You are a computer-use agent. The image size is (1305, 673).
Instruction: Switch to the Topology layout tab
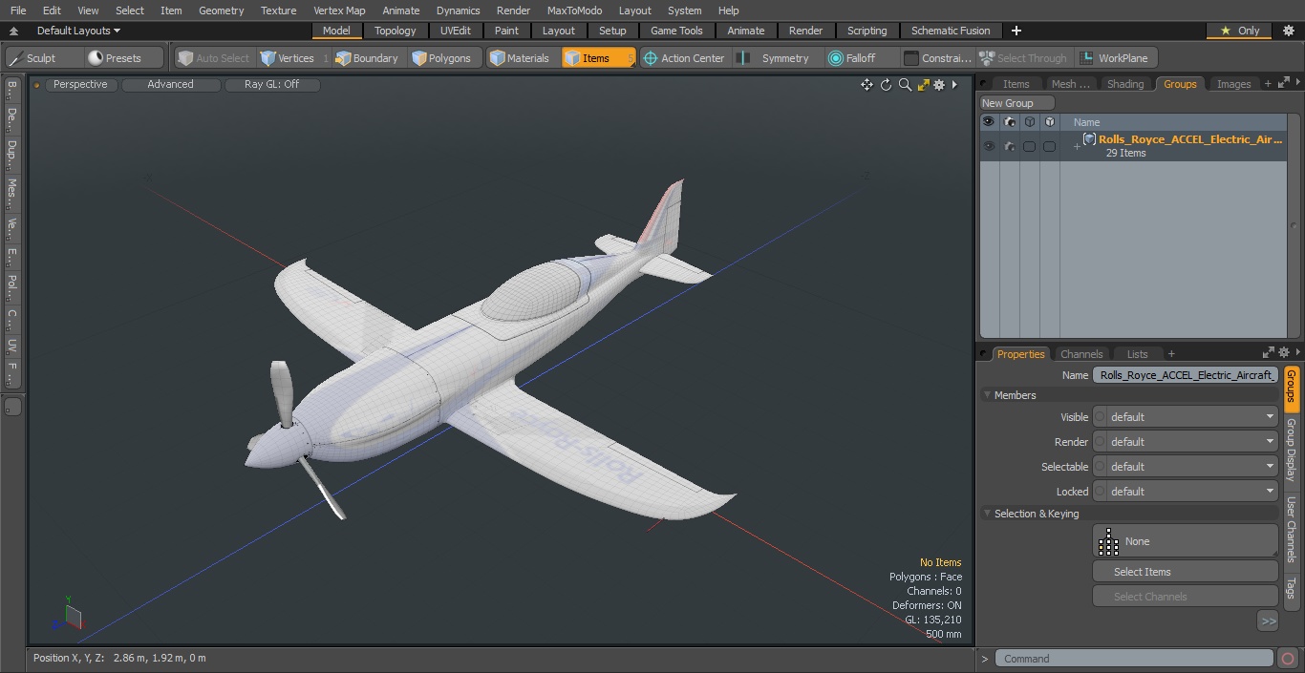(x=395, y=31)
